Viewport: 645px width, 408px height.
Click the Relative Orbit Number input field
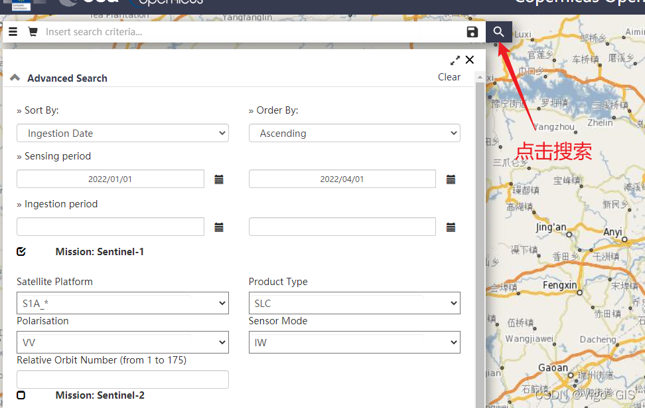[x=123, y=379]
